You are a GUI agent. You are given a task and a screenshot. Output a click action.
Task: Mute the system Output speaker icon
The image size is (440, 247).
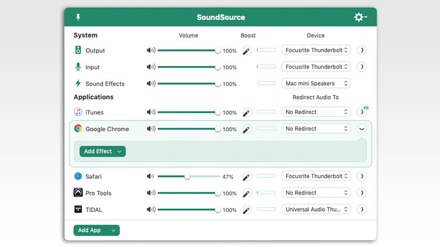click(151, 51)
